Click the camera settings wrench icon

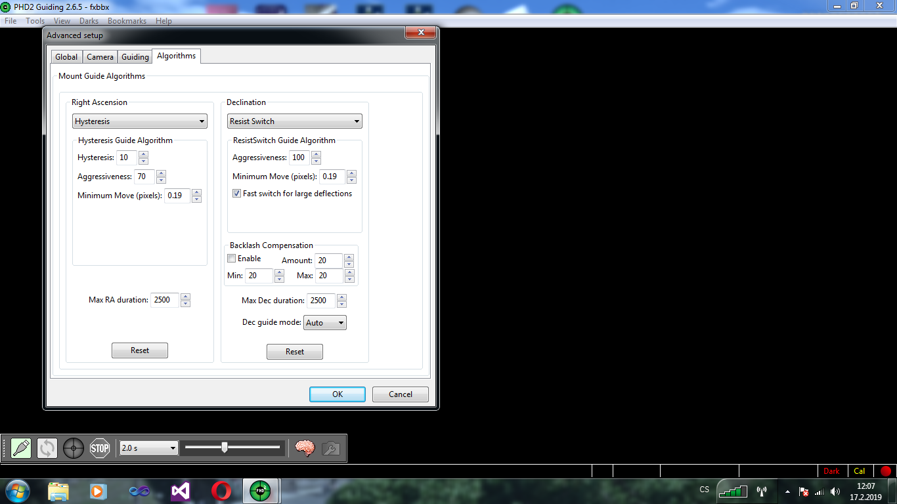(x=330, y=448)
